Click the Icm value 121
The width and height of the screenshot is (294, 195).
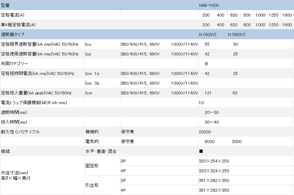tap(208, 93)
